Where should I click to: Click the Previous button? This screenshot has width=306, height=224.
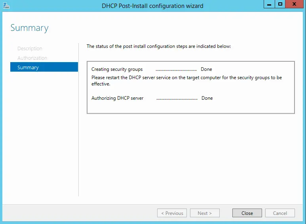tap(172, 213)
